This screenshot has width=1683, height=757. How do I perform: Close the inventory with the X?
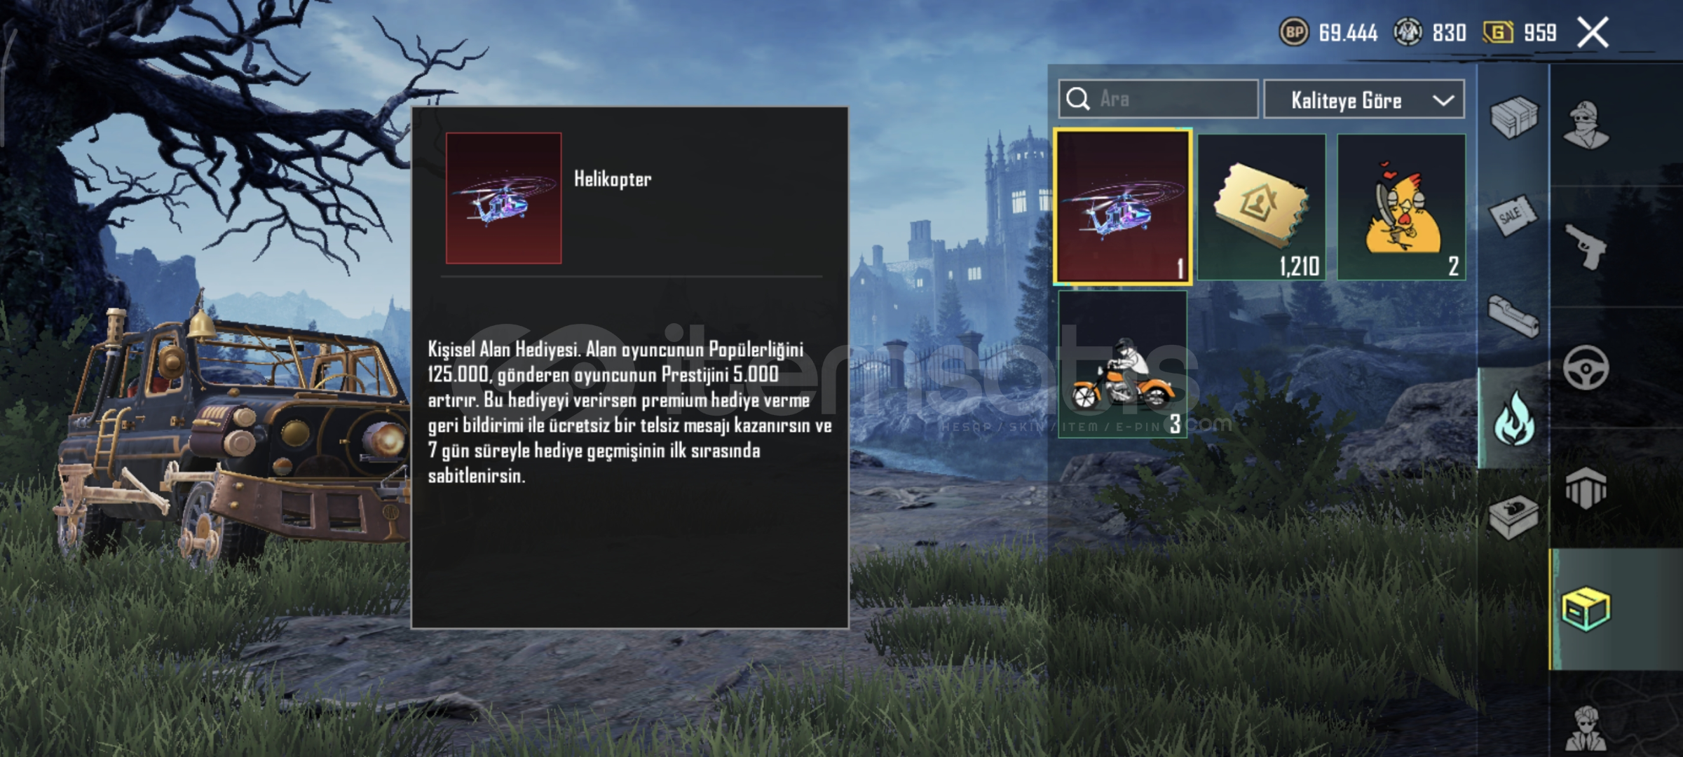tap(1593, 32)
